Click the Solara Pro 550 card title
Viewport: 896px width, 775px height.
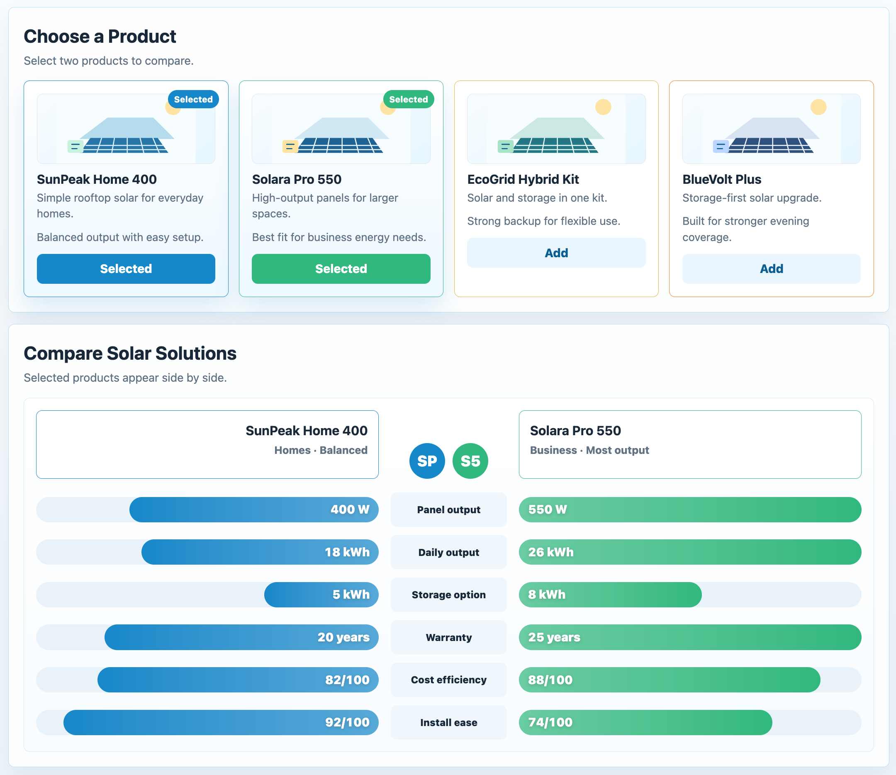coord(297,179)
